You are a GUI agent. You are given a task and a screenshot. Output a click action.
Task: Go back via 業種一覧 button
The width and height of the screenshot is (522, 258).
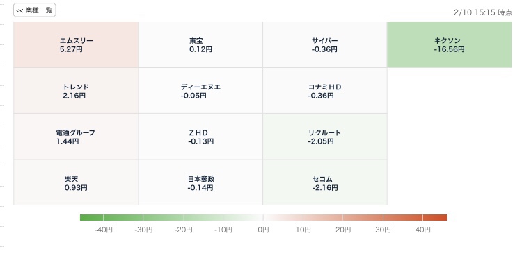(35, 10)
